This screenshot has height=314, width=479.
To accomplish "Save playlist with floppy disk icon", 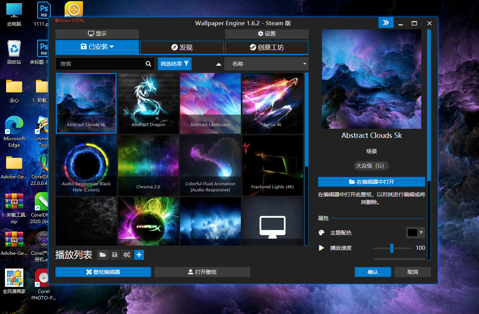I will 114,255.
